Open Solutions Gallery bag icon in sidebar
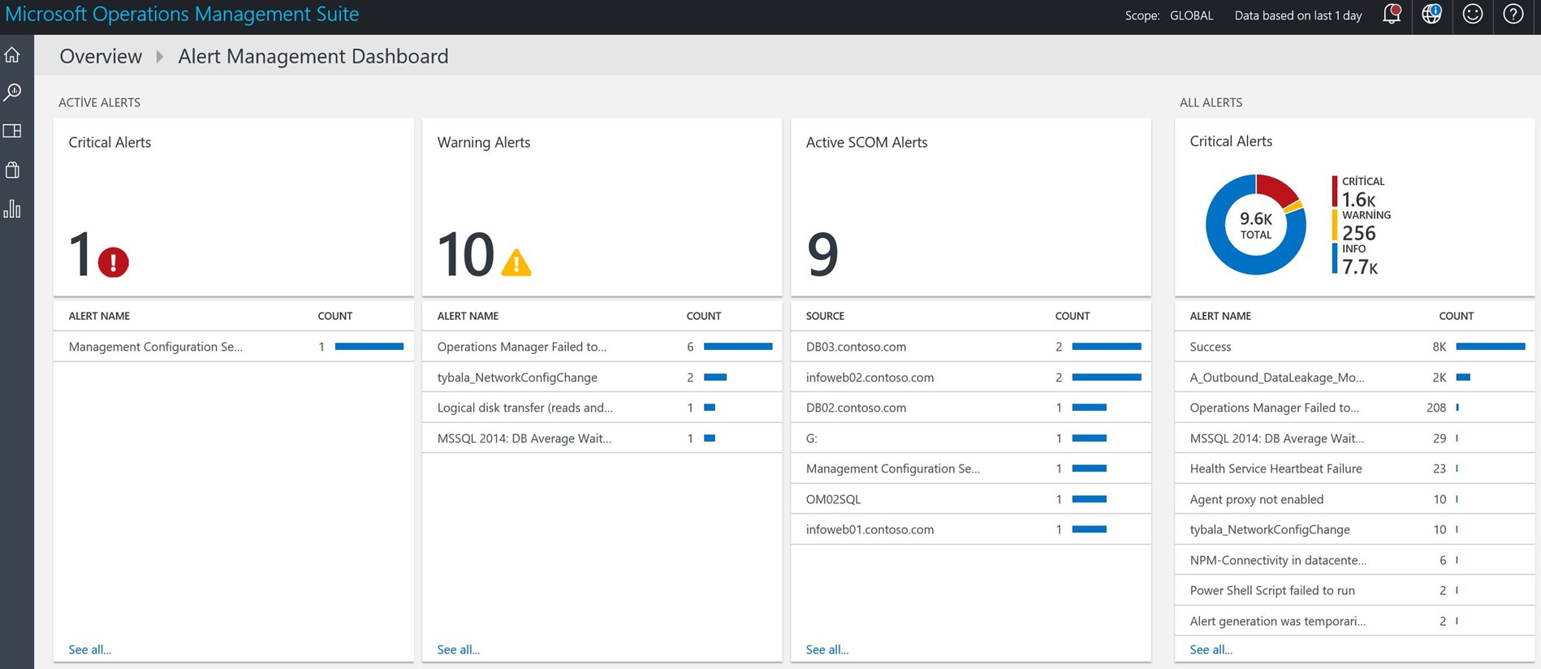1541x669 pixels. (x=12, y=170)
